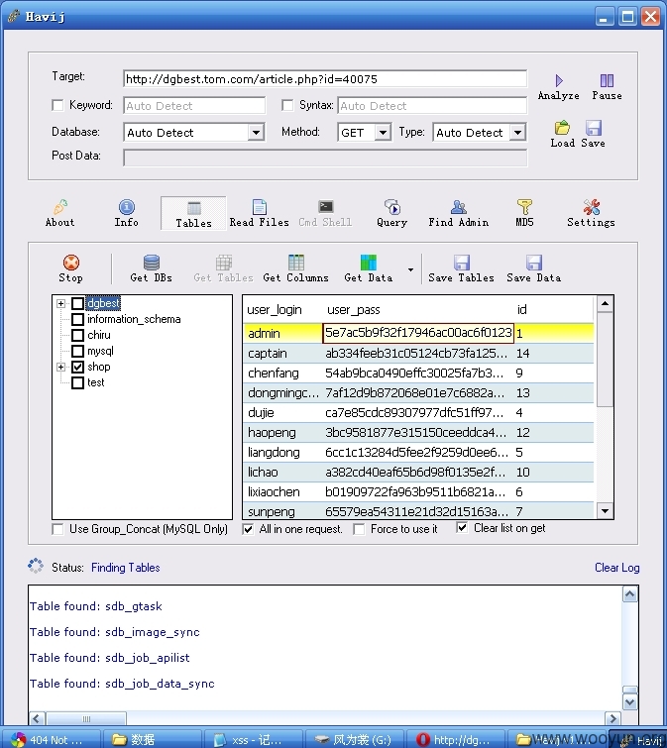Enable the Keyword checkbox
This screenshot has height=748, width=667.
[x=57, y=105]
